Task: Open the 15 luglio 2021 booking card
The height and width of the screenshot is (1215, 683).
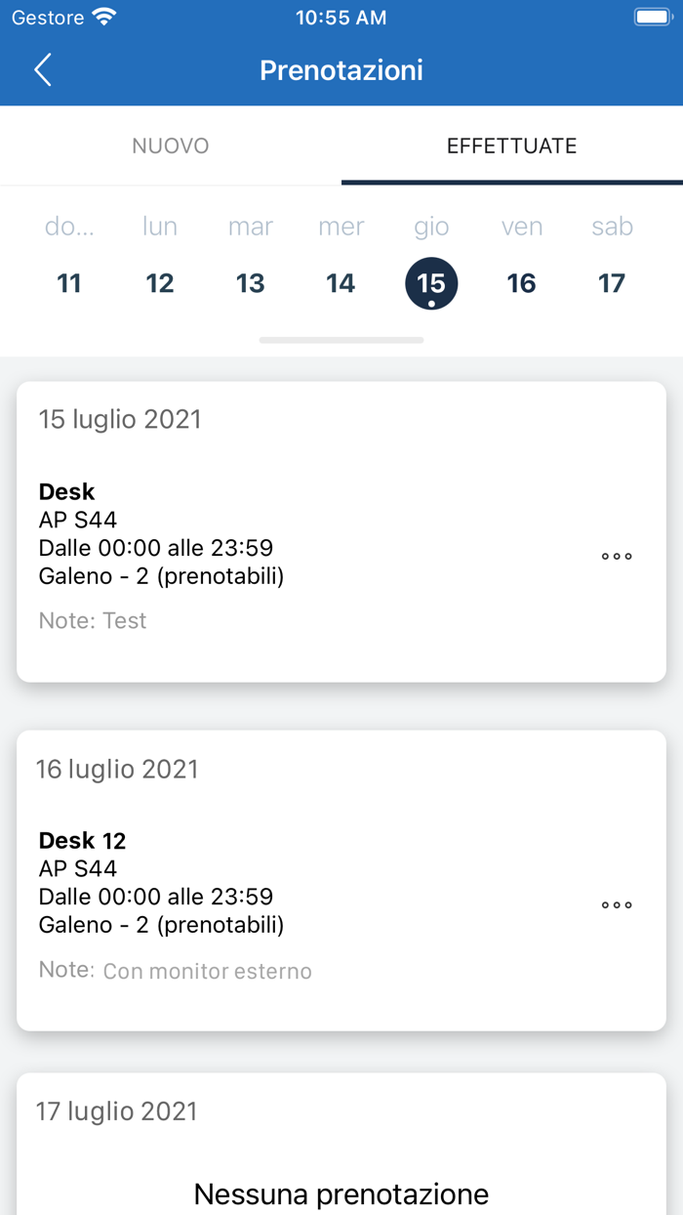Action: (293, 532)
